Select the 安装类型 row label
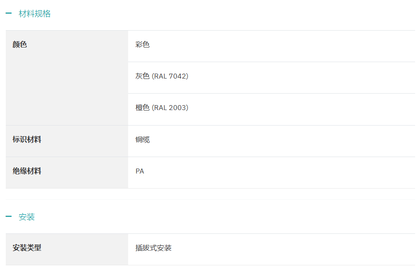Image resolution: width=420 pixels, height=272 pixels. [x=27, y=248]
